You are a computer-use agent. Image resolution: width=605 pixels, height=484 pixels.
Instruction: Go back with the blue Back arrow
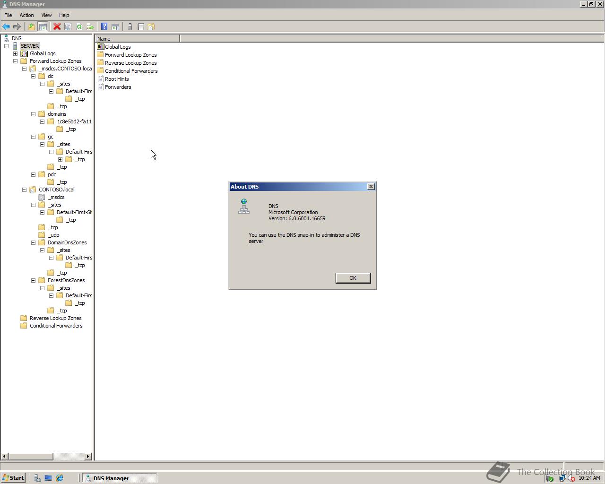coord(6,27)
